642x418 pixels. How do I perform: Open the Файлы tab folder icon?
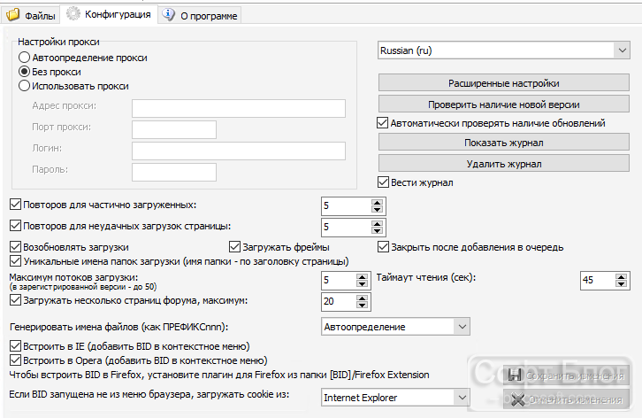point(12,14)
